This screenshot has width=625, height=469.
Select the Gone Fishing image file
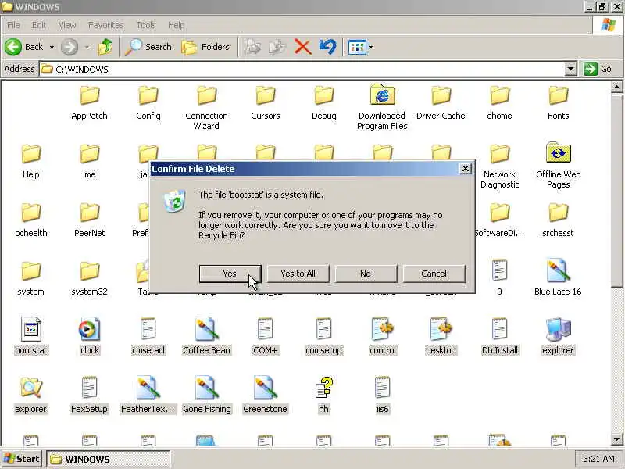point(206,395)
